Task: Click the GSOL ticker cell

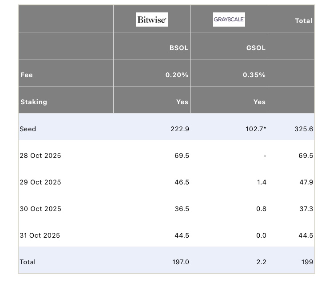Action: pos(256,48)
